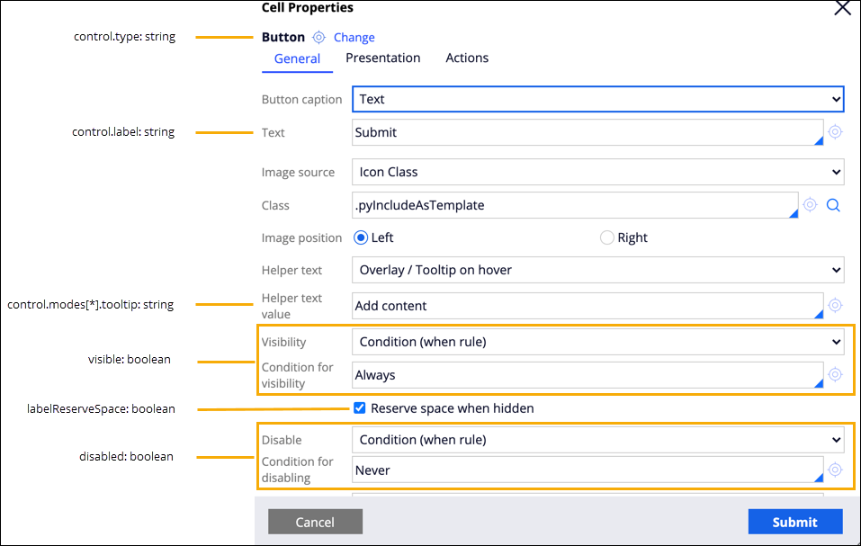The width and height of the screenshot is (861, 546).
Task: Click the gear icon beside Button heading
Action: click(318, 38)
